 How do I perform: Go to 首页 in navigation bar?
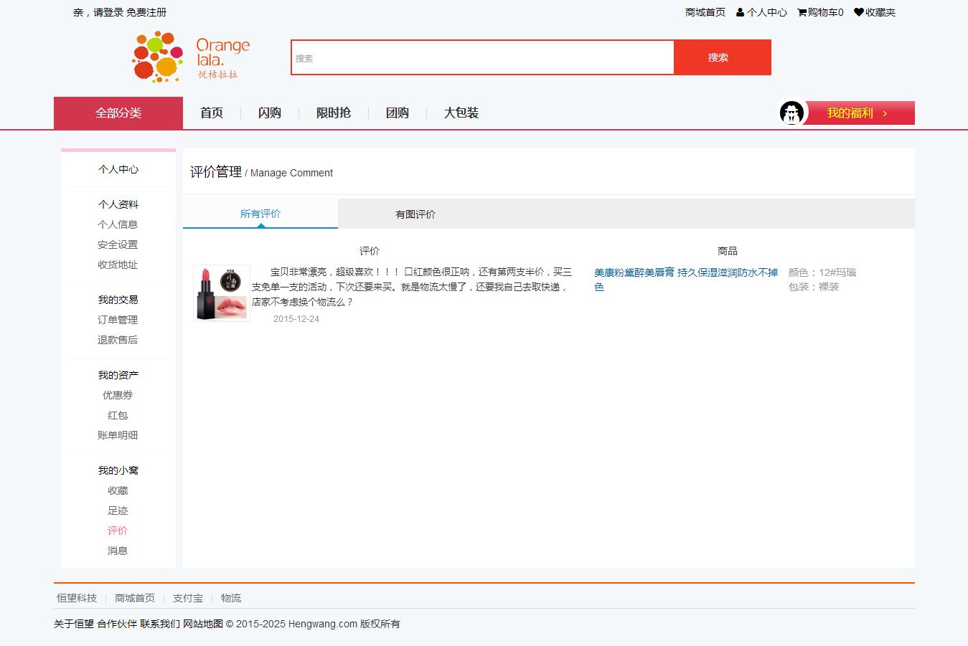click(x=212, y=113)
